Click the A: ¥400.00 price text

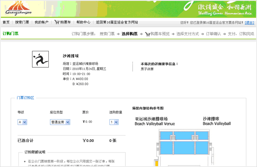click(x=81, y=79)
